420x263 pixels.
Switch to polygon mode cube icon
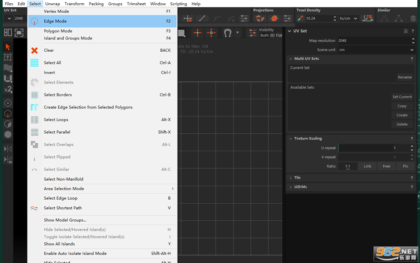pyautogui.click(x=8, y=124)
